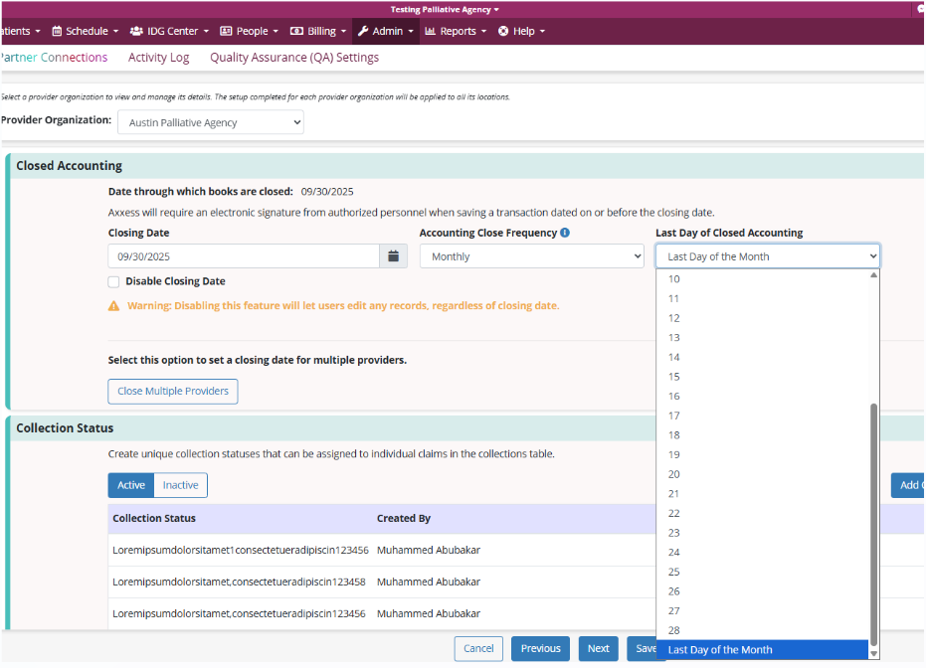Show Active collection statuses
Screen dimensions: 926x668
(x=131, y=485)
